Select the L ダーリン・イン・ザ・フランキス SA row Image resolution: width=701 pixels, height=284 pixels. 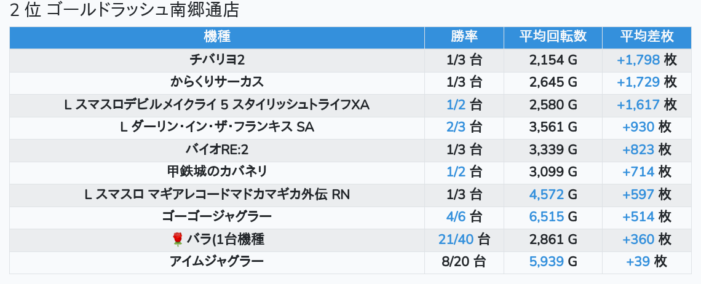pyautogui.click(x=217, y=127)
